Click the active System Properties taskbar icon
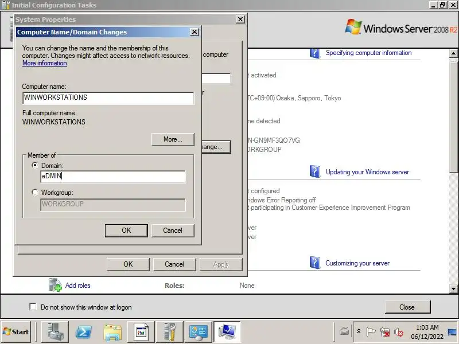The width and height of the screenshot is (459, 344). pos(227,332)
